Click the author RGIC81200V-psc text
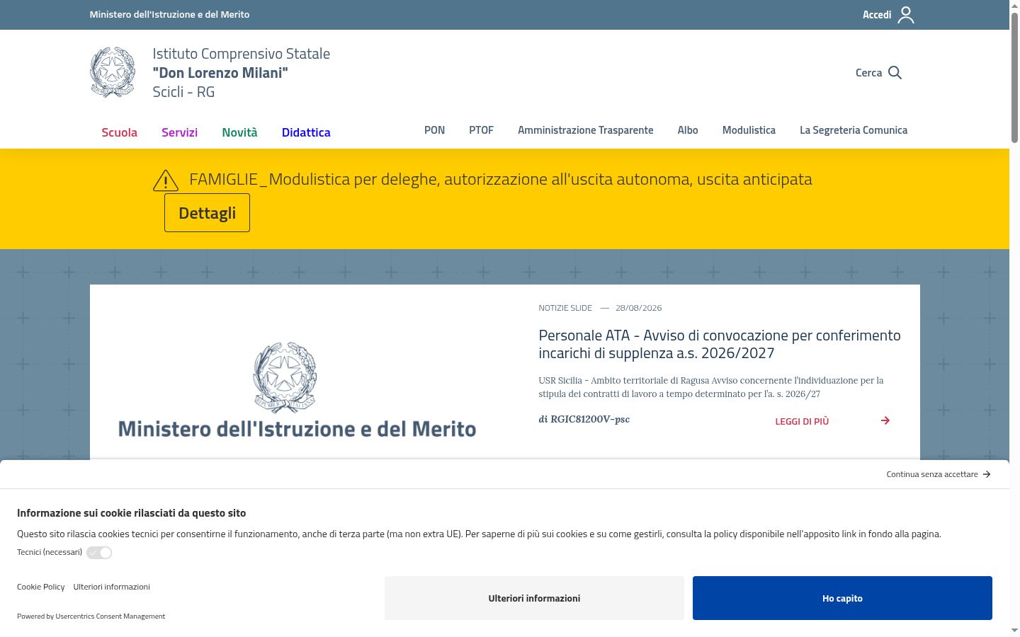1020x637 pixels. [590, 419]
